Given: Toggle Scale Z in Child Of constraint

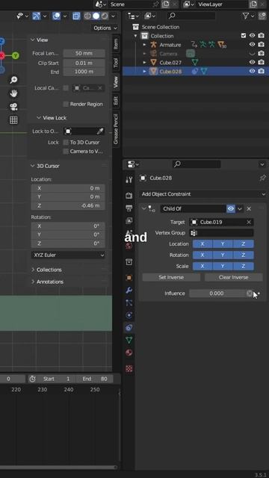Looking at the screenshot, I should coord(244,266).
